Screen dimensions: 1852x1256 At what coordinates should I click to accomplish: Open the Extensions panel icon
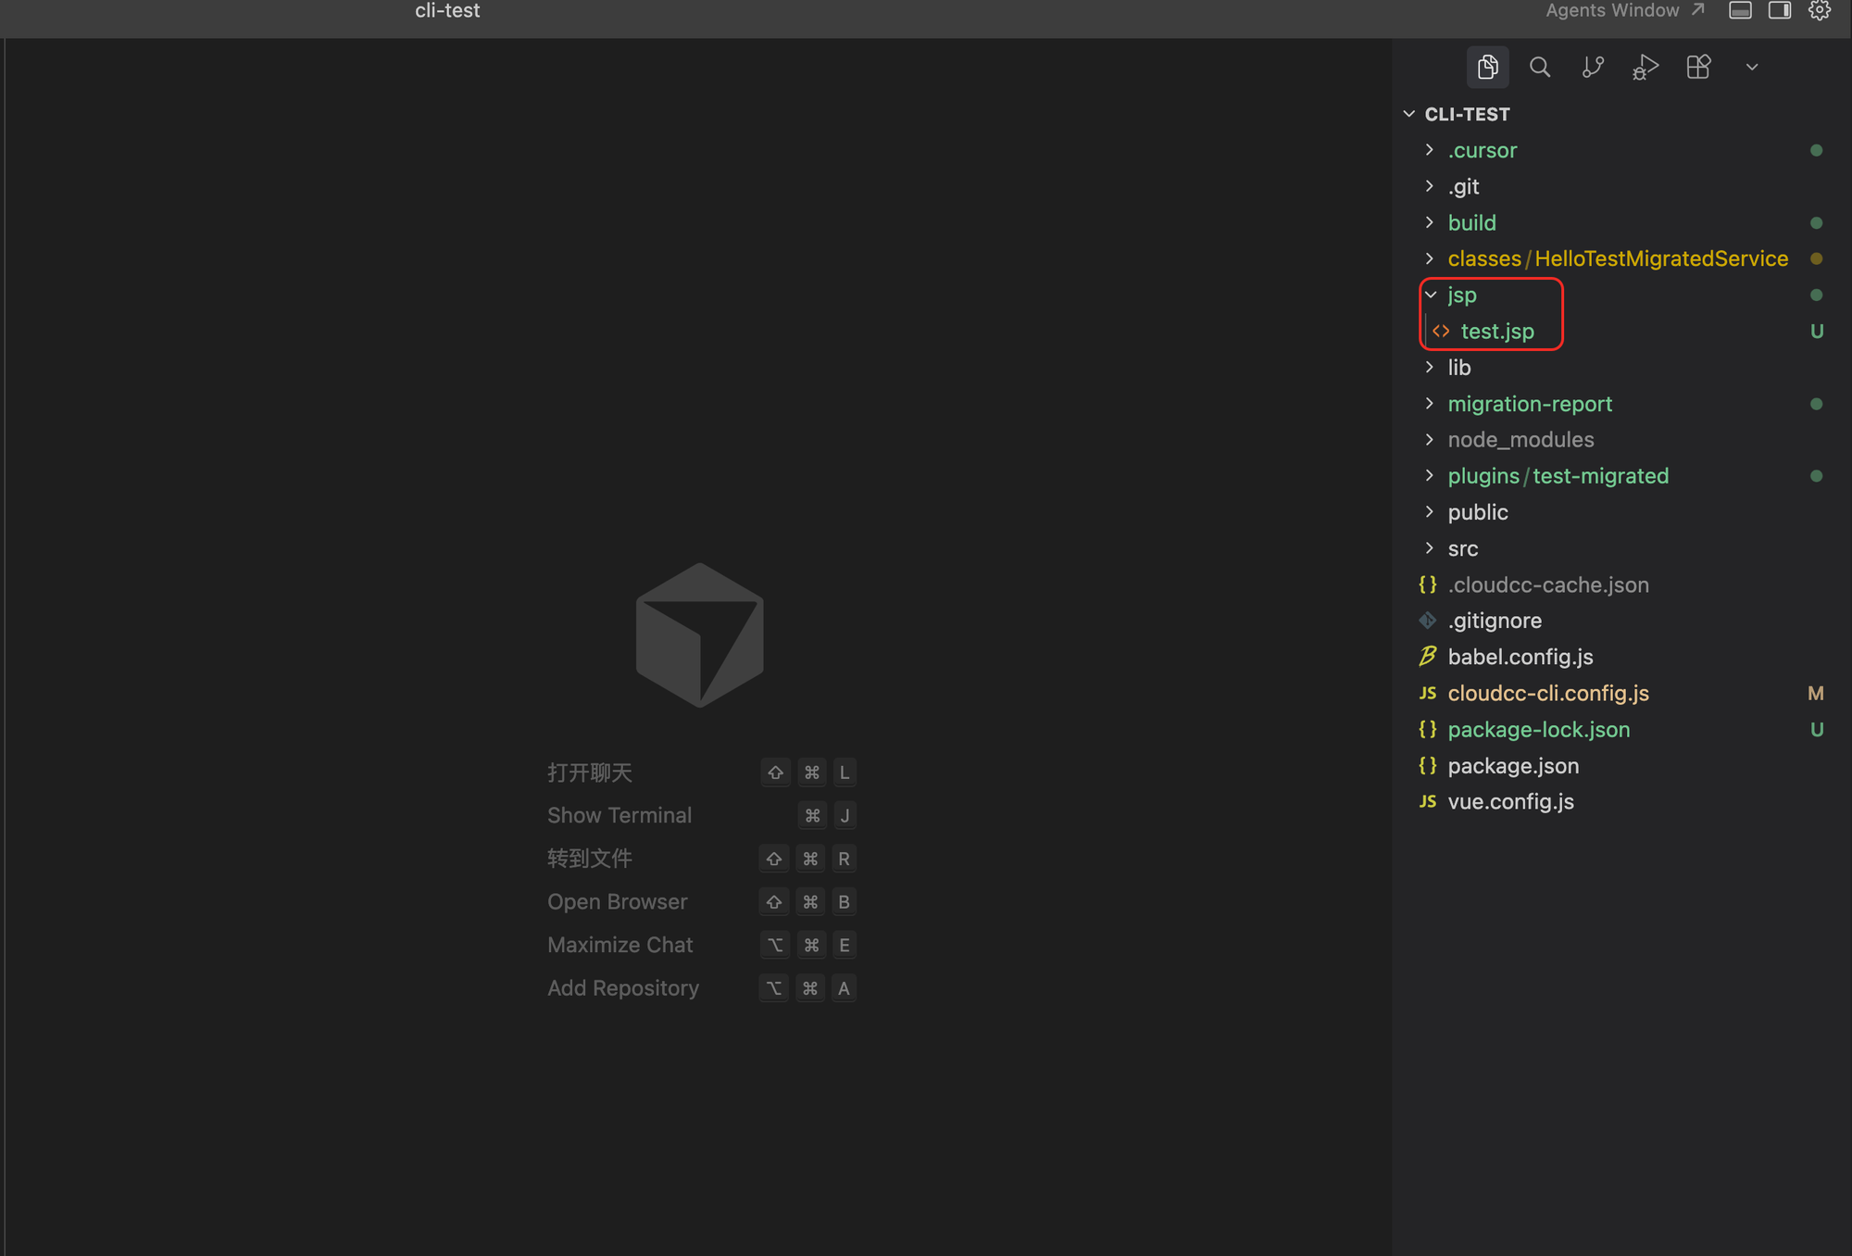click(1698, 67)
